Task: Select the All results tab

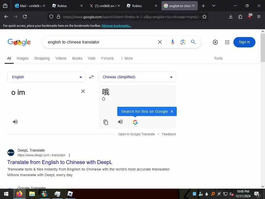Action: tap(9, 58)
